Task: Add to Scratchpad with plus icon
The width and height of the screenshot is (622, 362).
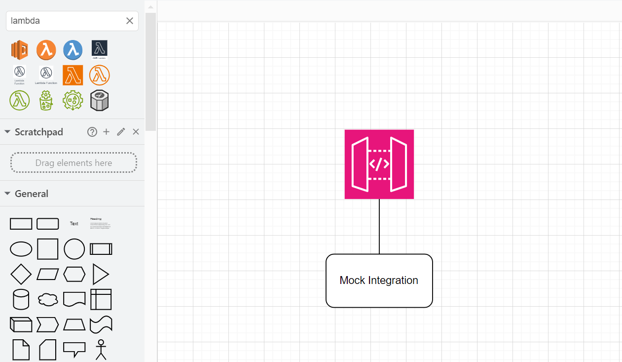Action: coord(106,132)
